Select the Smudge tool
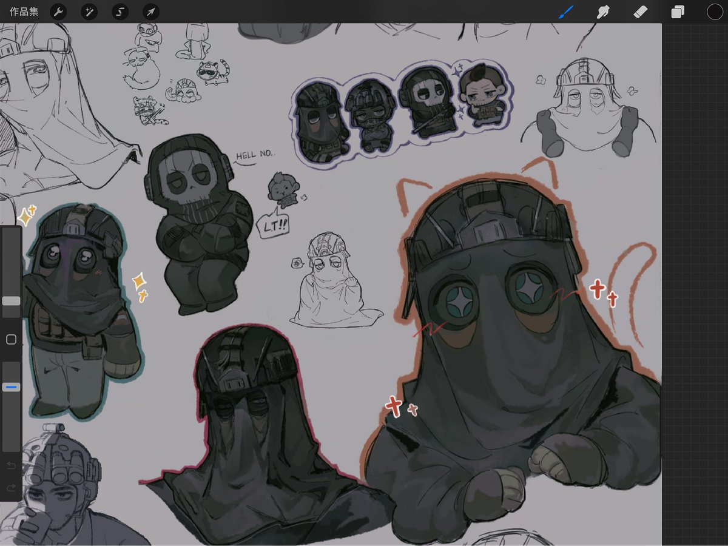The height and width of the screenshot is (546, 728). (x=603, y=12)
